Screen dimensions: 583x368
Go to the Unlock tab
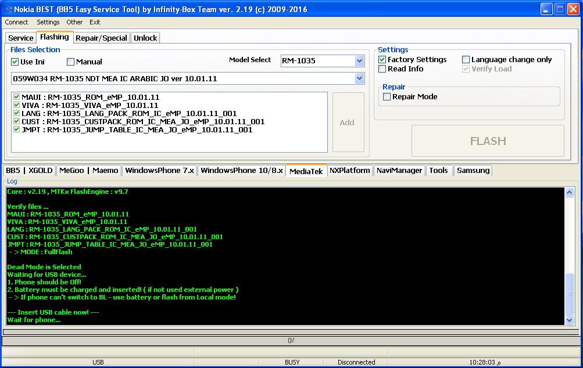point(145,38)
